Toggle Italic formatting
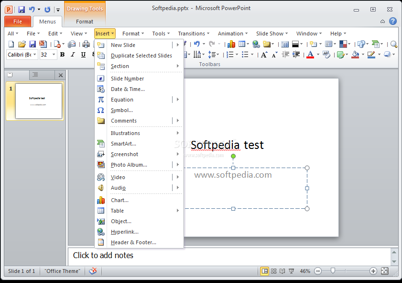 click(73, 55)
